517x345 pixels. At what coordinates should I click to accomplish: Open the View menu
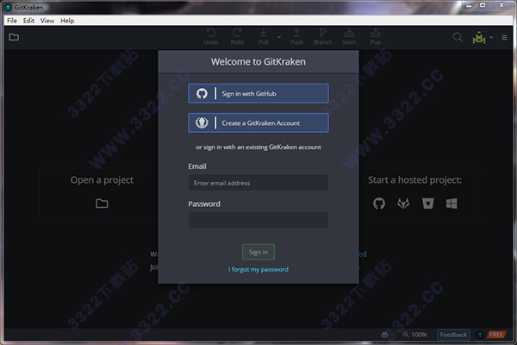click(47, 21)
